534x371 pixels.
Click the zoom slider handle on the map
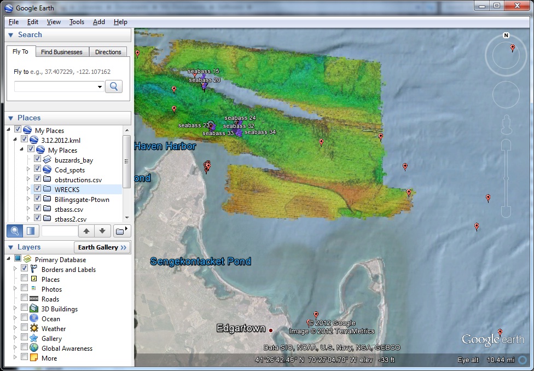tap(506, 178)
